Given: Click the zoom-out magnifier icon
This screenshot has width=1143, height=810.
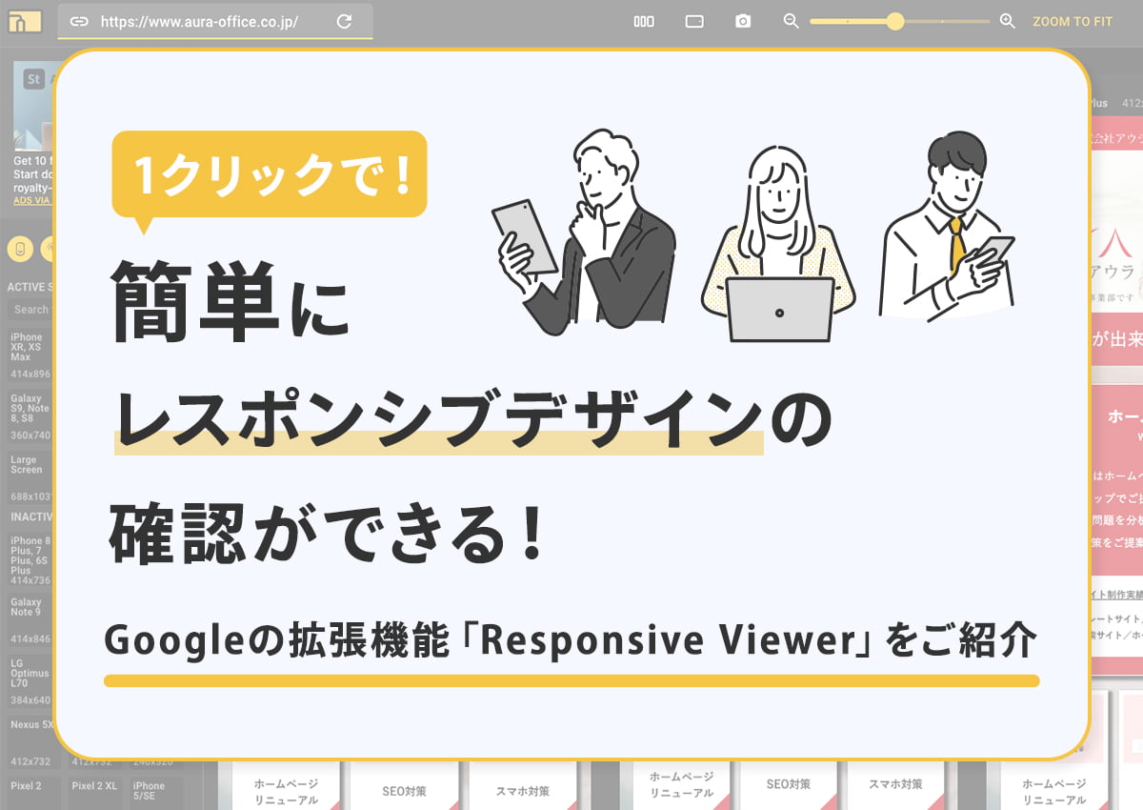Looking at the screenshot, I should tap(791, 20).
